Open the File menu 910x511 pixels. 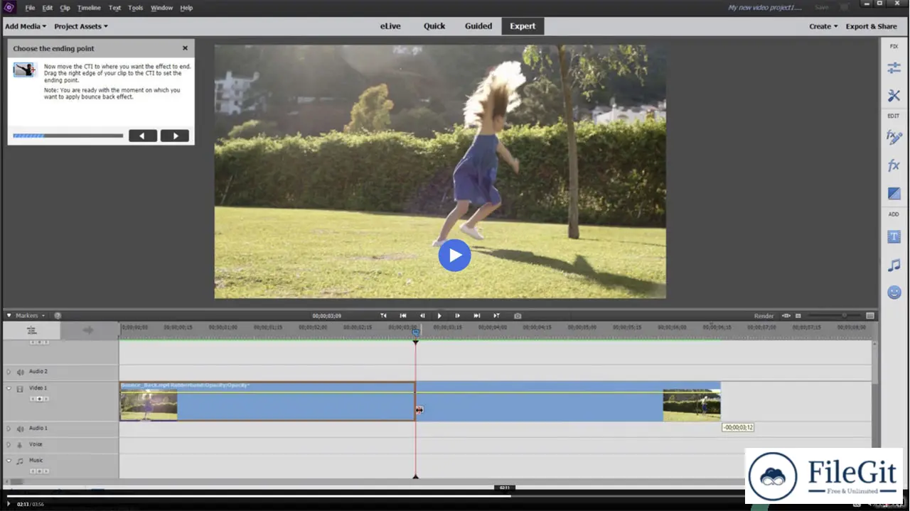30,8
